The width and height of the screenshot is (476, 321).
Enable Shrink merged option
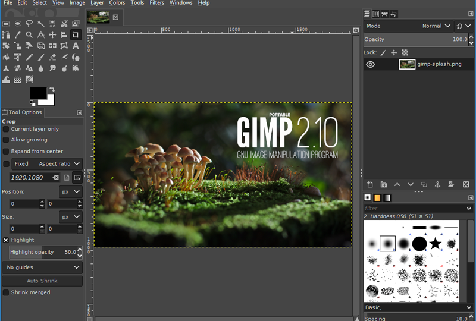6,292
